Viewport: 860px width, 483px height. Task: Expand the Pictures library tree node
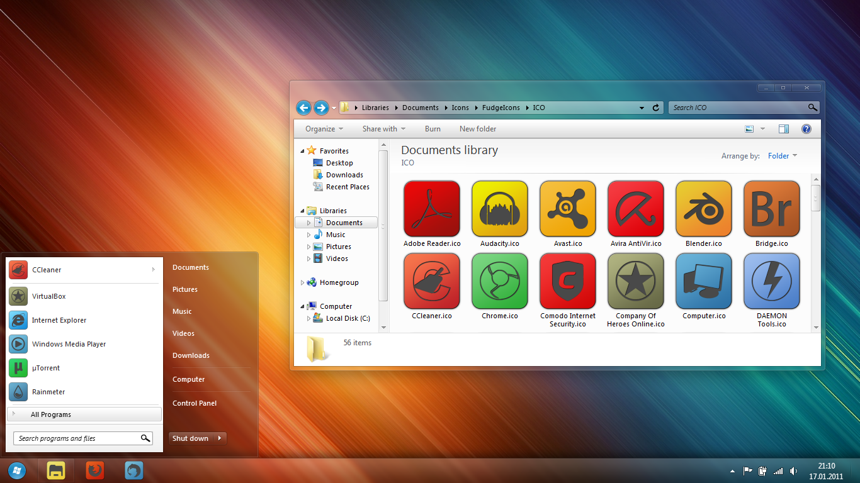click(x=308, y=247)
